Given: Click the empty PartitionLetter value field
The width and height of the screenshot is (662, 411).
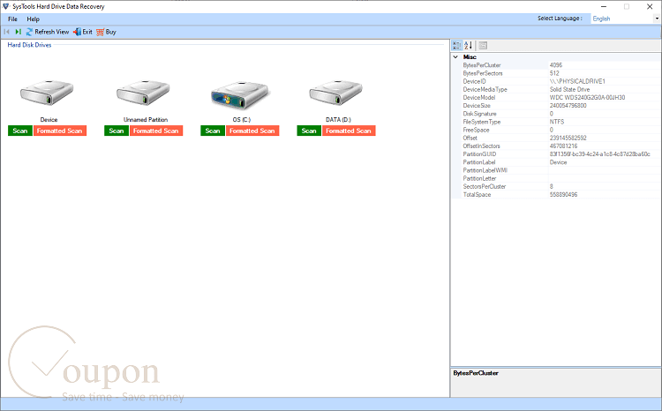Looking at the screenshot, I should tap(604, 178).
